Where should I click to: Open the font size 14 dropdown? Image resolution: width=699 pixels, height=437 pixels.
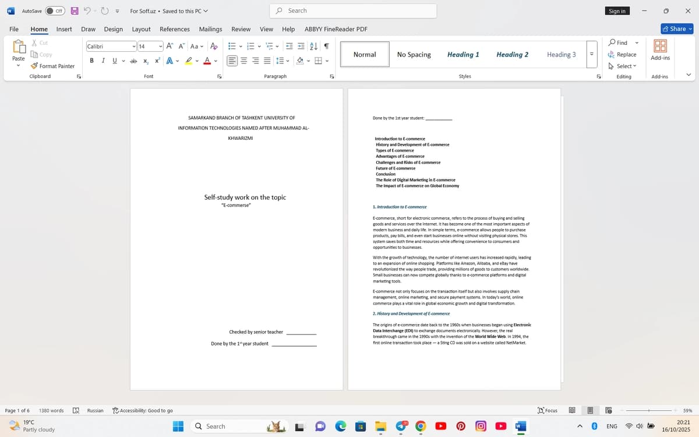pyautogui.click(x=160, y=46)
